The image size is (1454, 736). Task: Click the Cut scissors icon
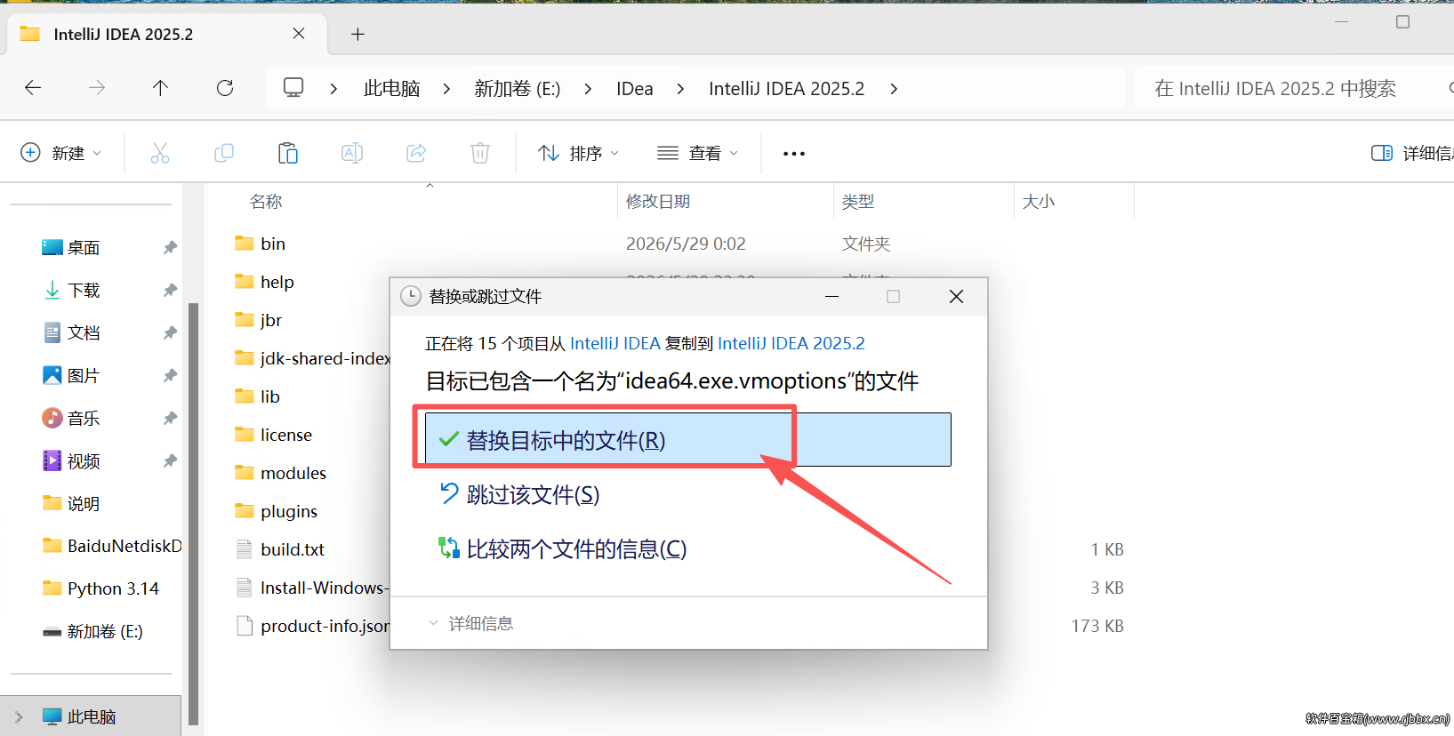point(160,153)
